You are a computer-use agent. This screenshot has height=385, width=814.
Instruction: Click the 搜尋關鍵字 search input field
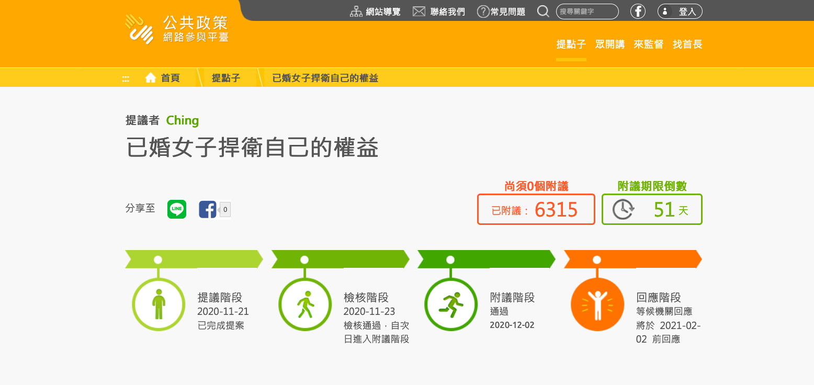(x=587, y=12)
